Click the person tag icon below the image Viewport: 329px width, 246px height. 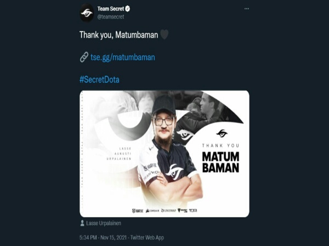pyautogui.click(x=82, y=223)
